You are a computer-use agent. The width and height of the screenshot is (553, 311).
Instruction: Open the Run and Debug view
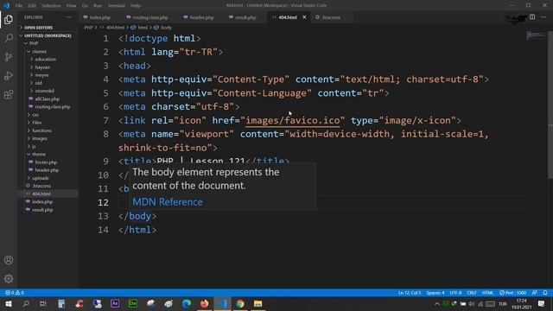9,75
